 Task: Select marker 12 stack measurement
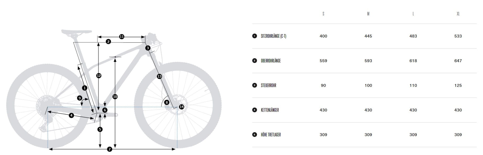(99, 76)
